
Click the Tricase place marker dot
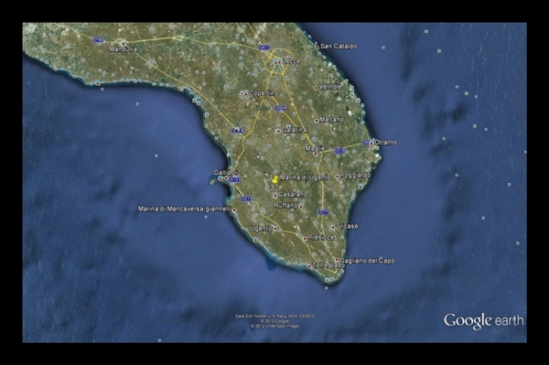[x=333, y=228]
